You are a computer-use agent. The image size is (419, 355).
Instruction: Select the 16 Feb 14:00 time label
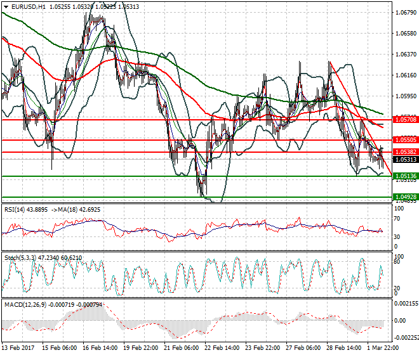[100, 348]
